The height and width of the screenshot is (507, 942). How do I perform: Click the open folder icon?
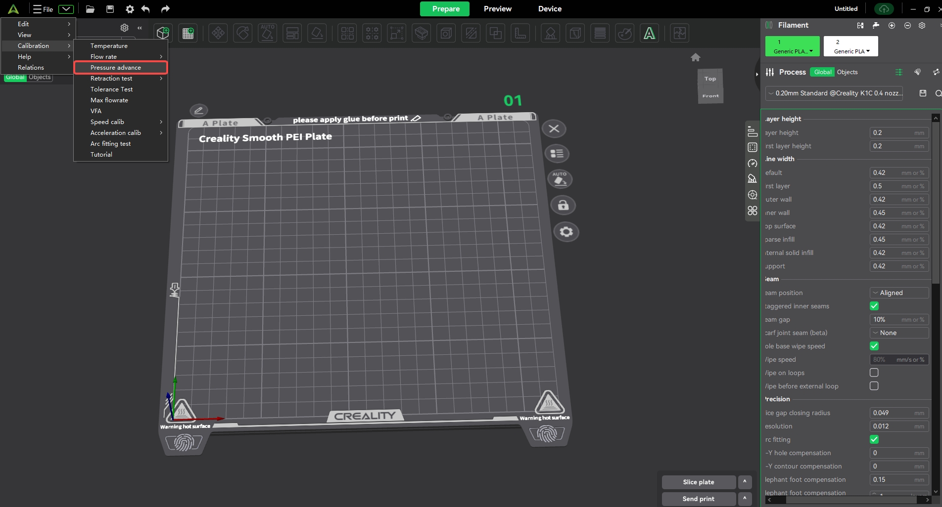[x=90, y=9]
